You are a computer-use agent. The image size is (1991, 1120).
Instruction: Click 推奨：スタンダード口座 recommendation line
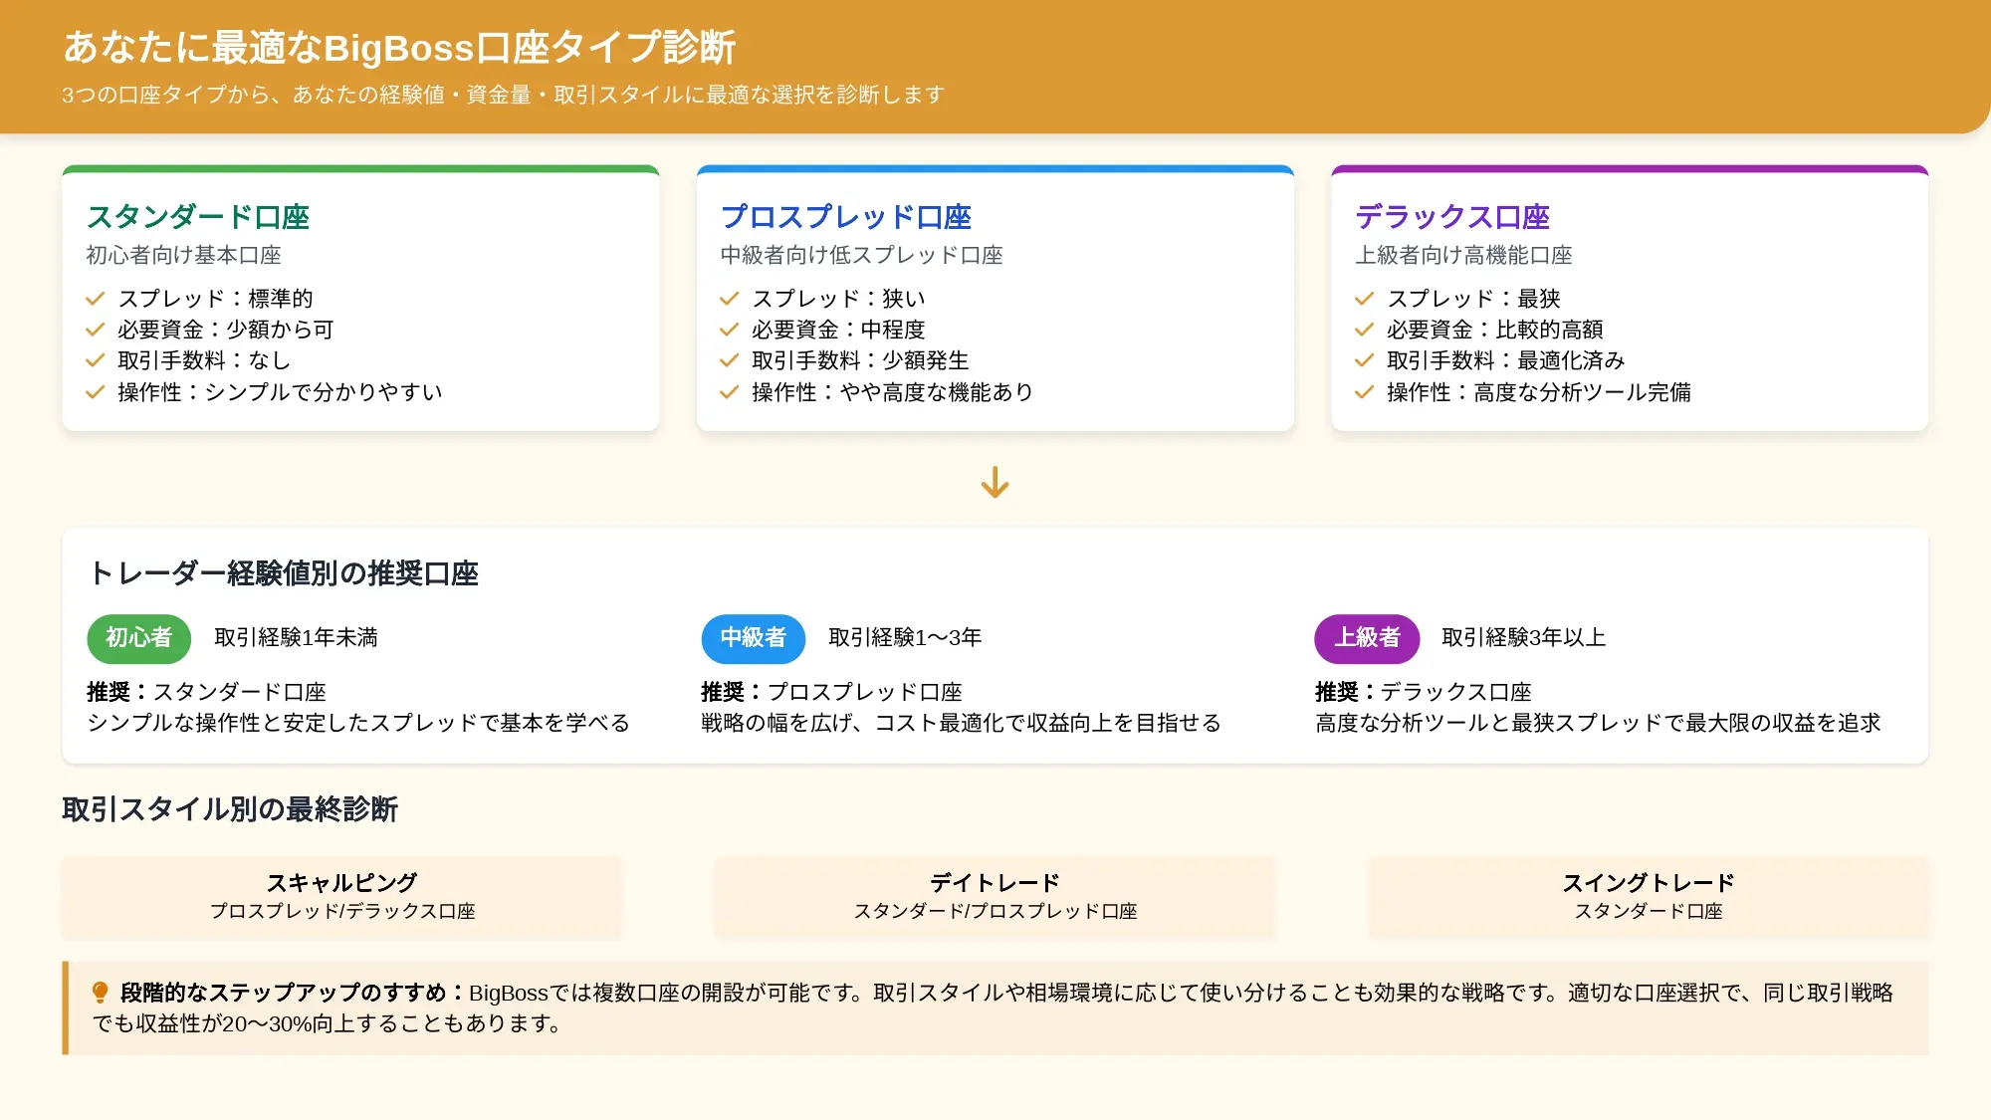click(x=206, y=692)
